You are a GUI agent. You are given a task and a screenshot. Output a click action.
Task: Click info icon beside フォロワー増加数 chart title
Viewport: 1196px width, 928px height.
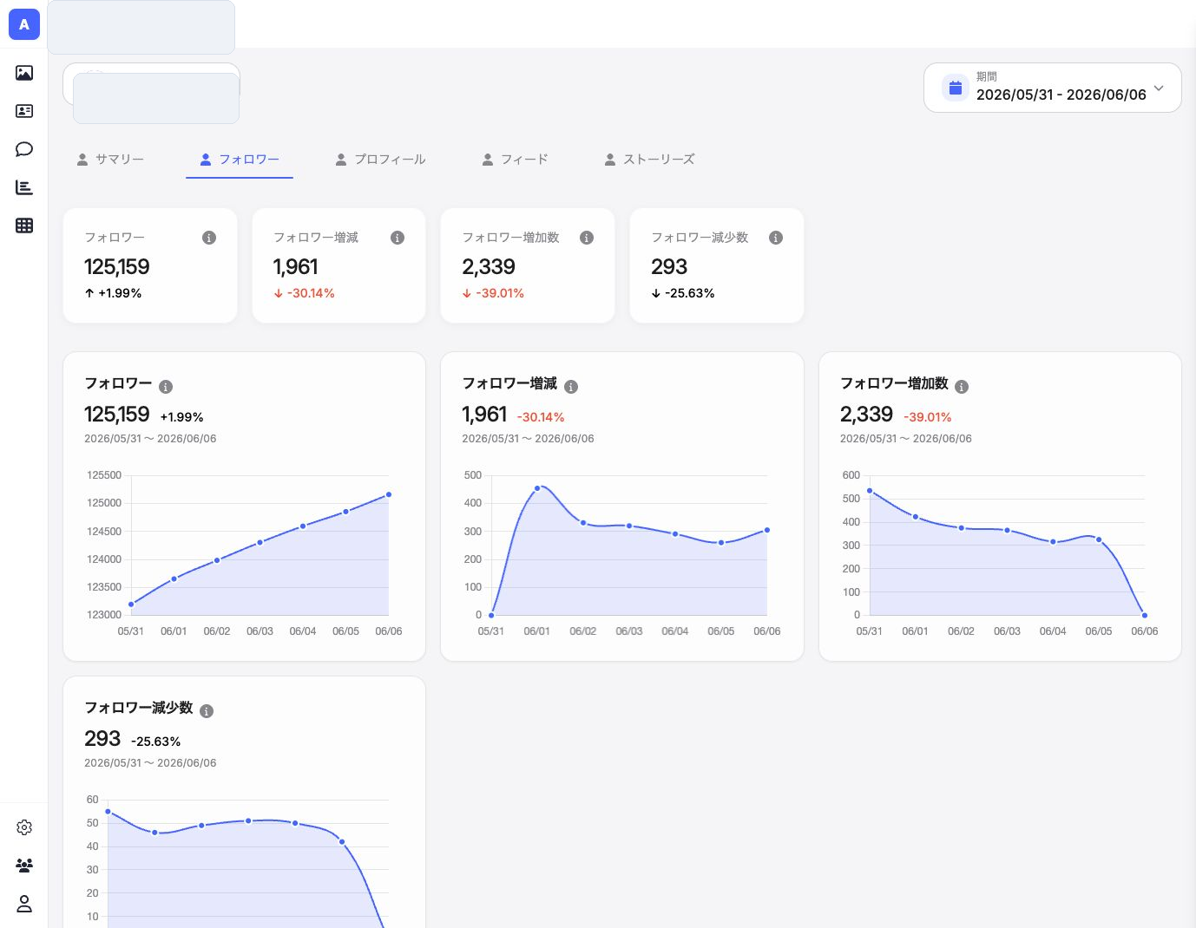962,387
